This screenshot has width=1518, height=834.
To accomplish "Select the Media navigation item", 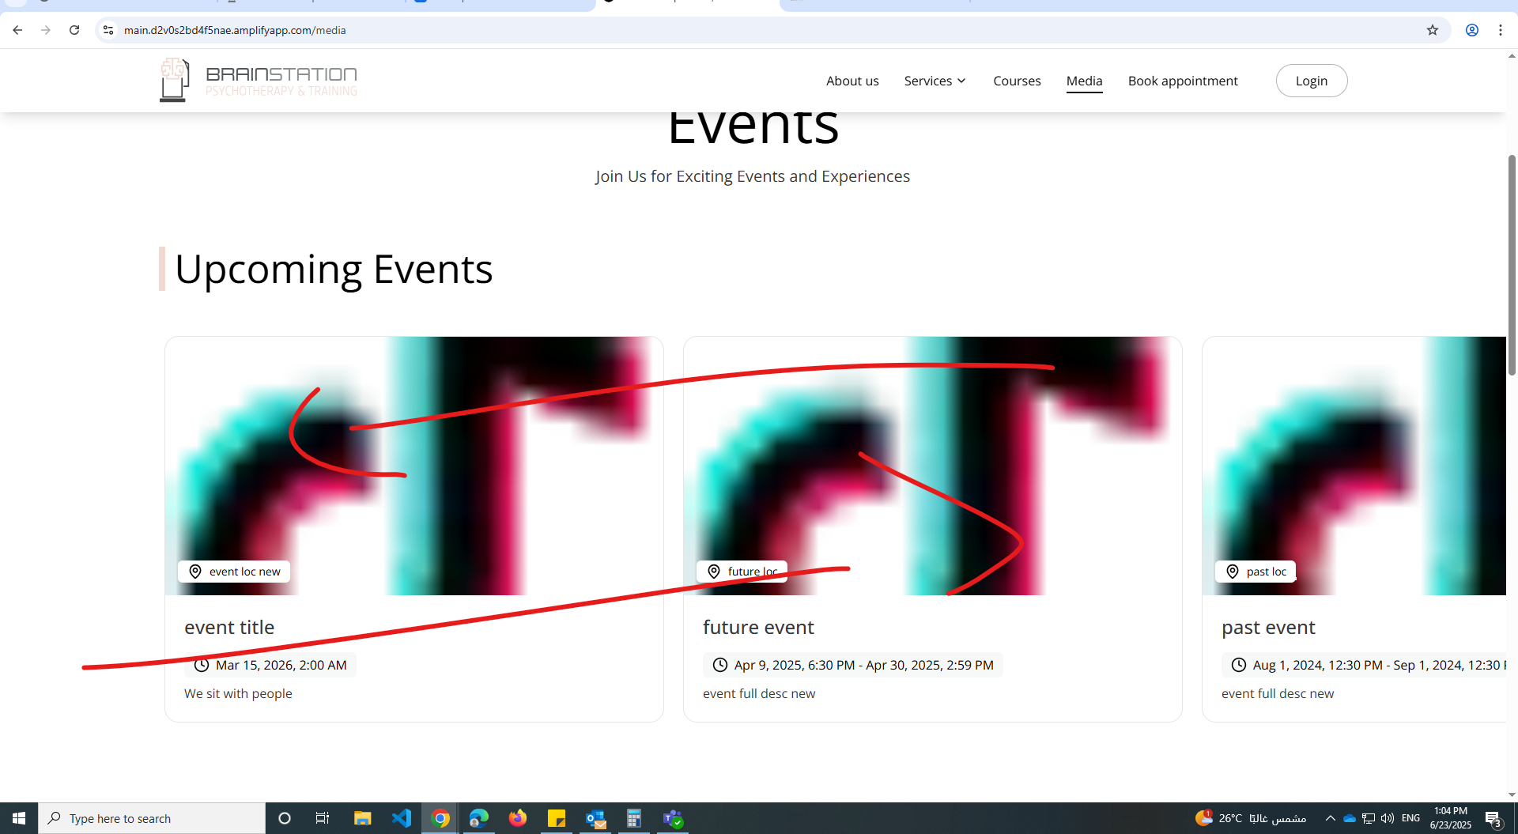I will coord(1084,81).
